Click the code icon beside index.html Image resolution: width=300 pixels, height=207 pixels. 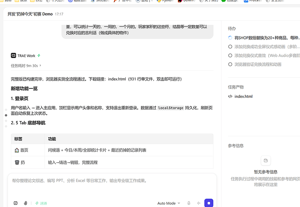pyautogui.click(x=230, y=97)
